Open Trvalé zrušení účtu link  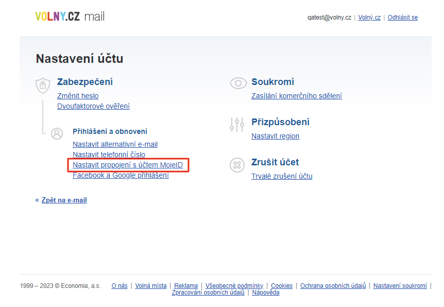[282, 176]
